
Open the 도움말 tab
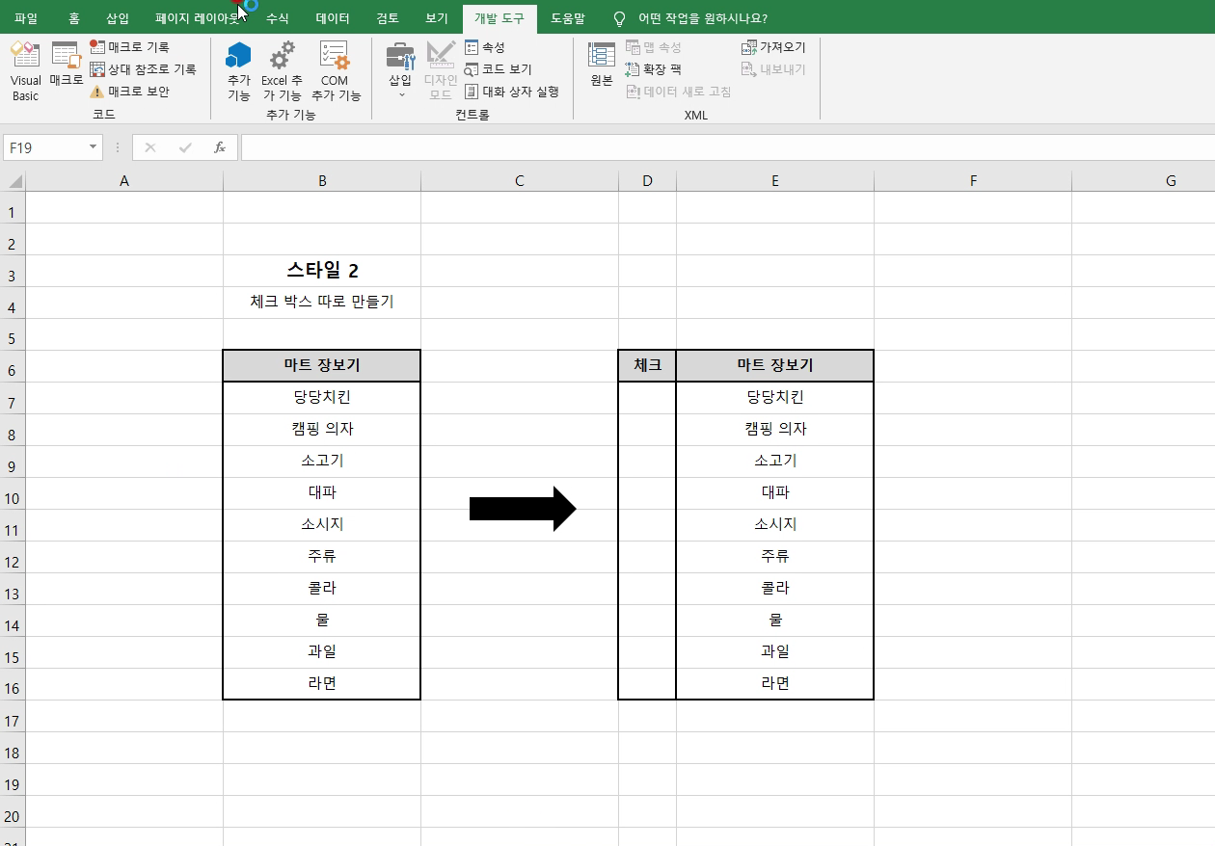click(568, 18)
